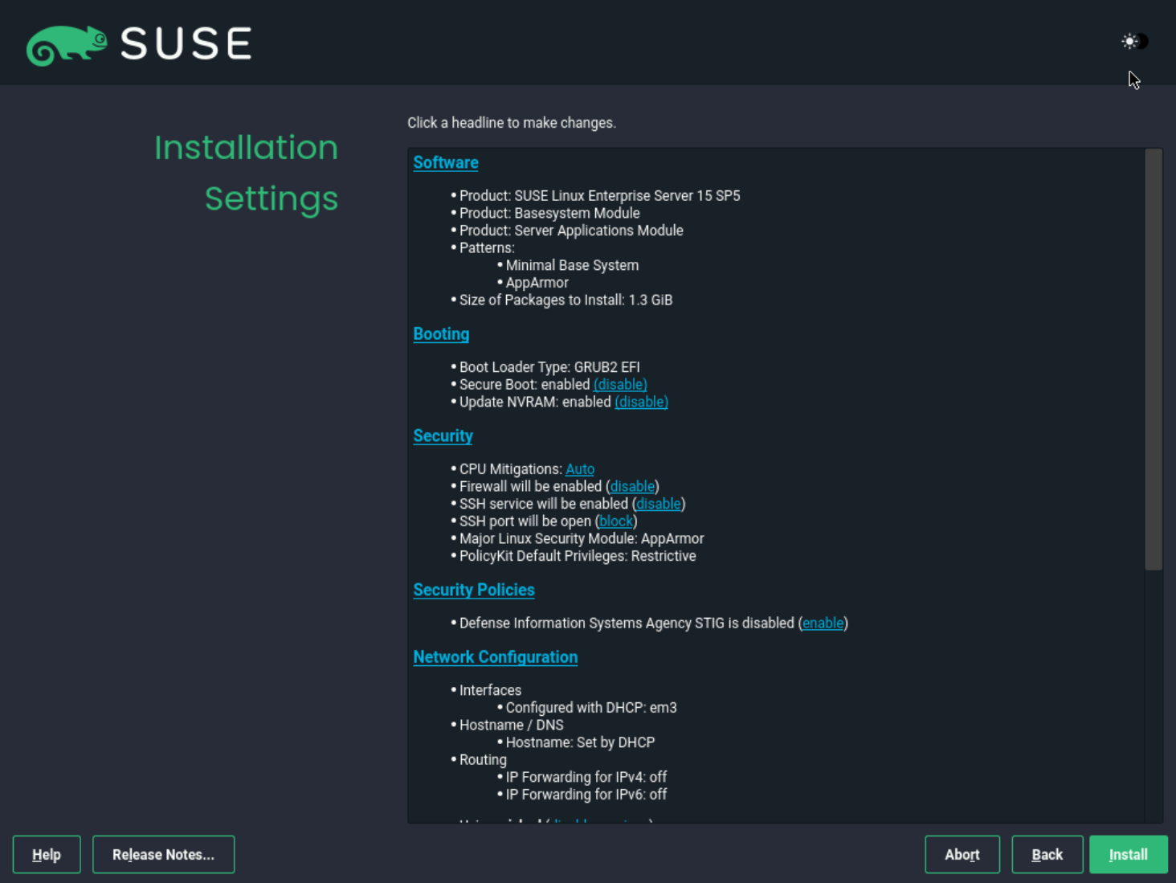The height and width of the screenshot is (883, 1176).
Task: Select the 'Hostname / DNS' entry
Action: (x=512, y=725)
